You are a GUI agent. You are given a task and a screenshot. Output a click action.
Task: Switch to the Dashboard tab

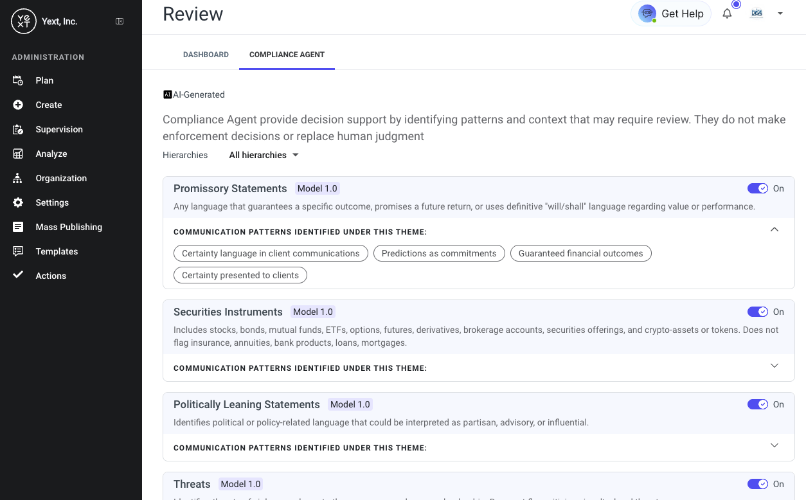[206, 55]
